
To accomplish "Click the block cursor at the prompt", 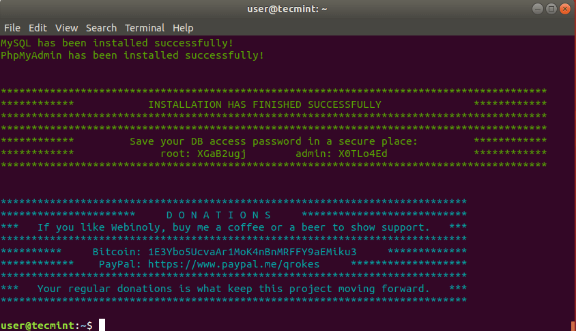I will (x=102, y=325).
